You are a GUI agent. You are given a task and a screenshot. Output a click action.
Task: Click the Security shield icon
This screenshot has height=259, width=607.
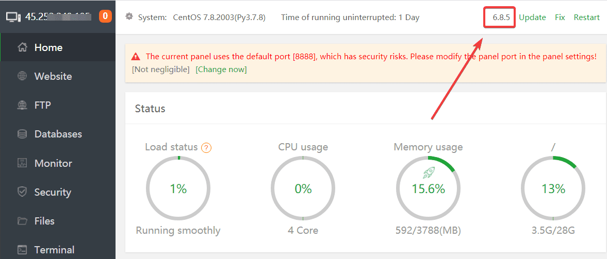tap(22, 192)
